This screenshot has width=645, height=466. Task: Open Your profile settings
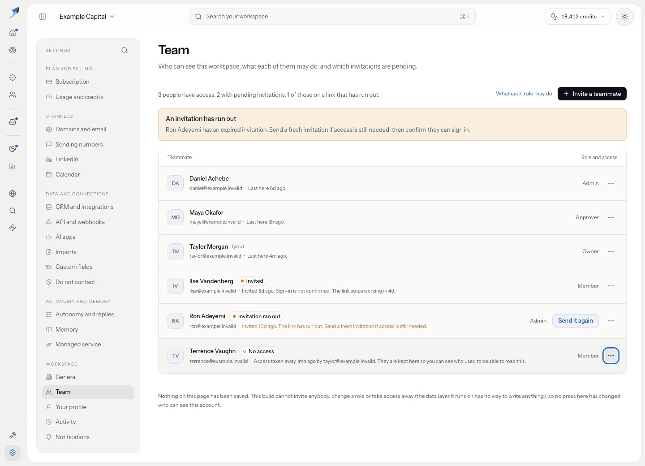tap(88, 407)
